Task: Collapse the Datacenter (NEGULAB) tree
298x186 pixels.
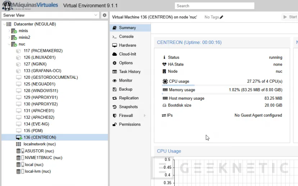Action: (4, 24)
